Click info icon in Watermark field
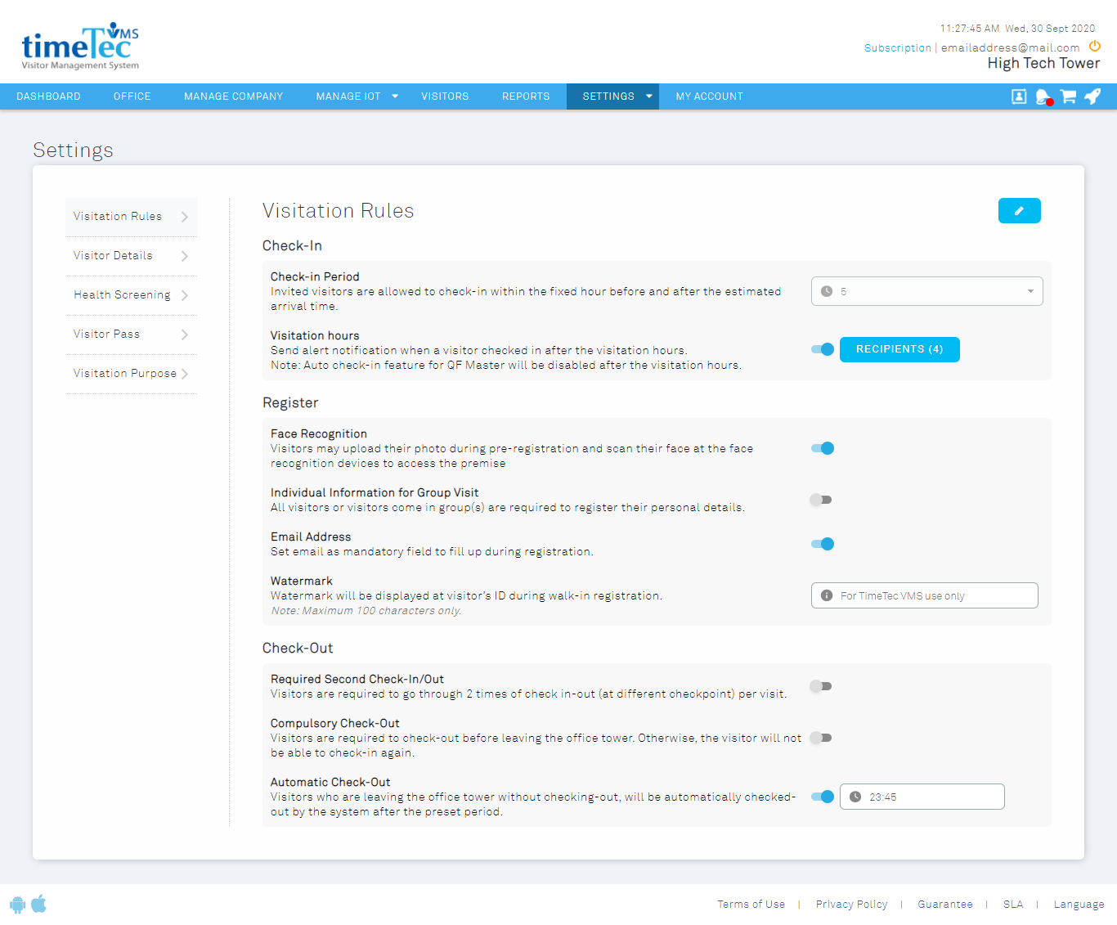 827,595
